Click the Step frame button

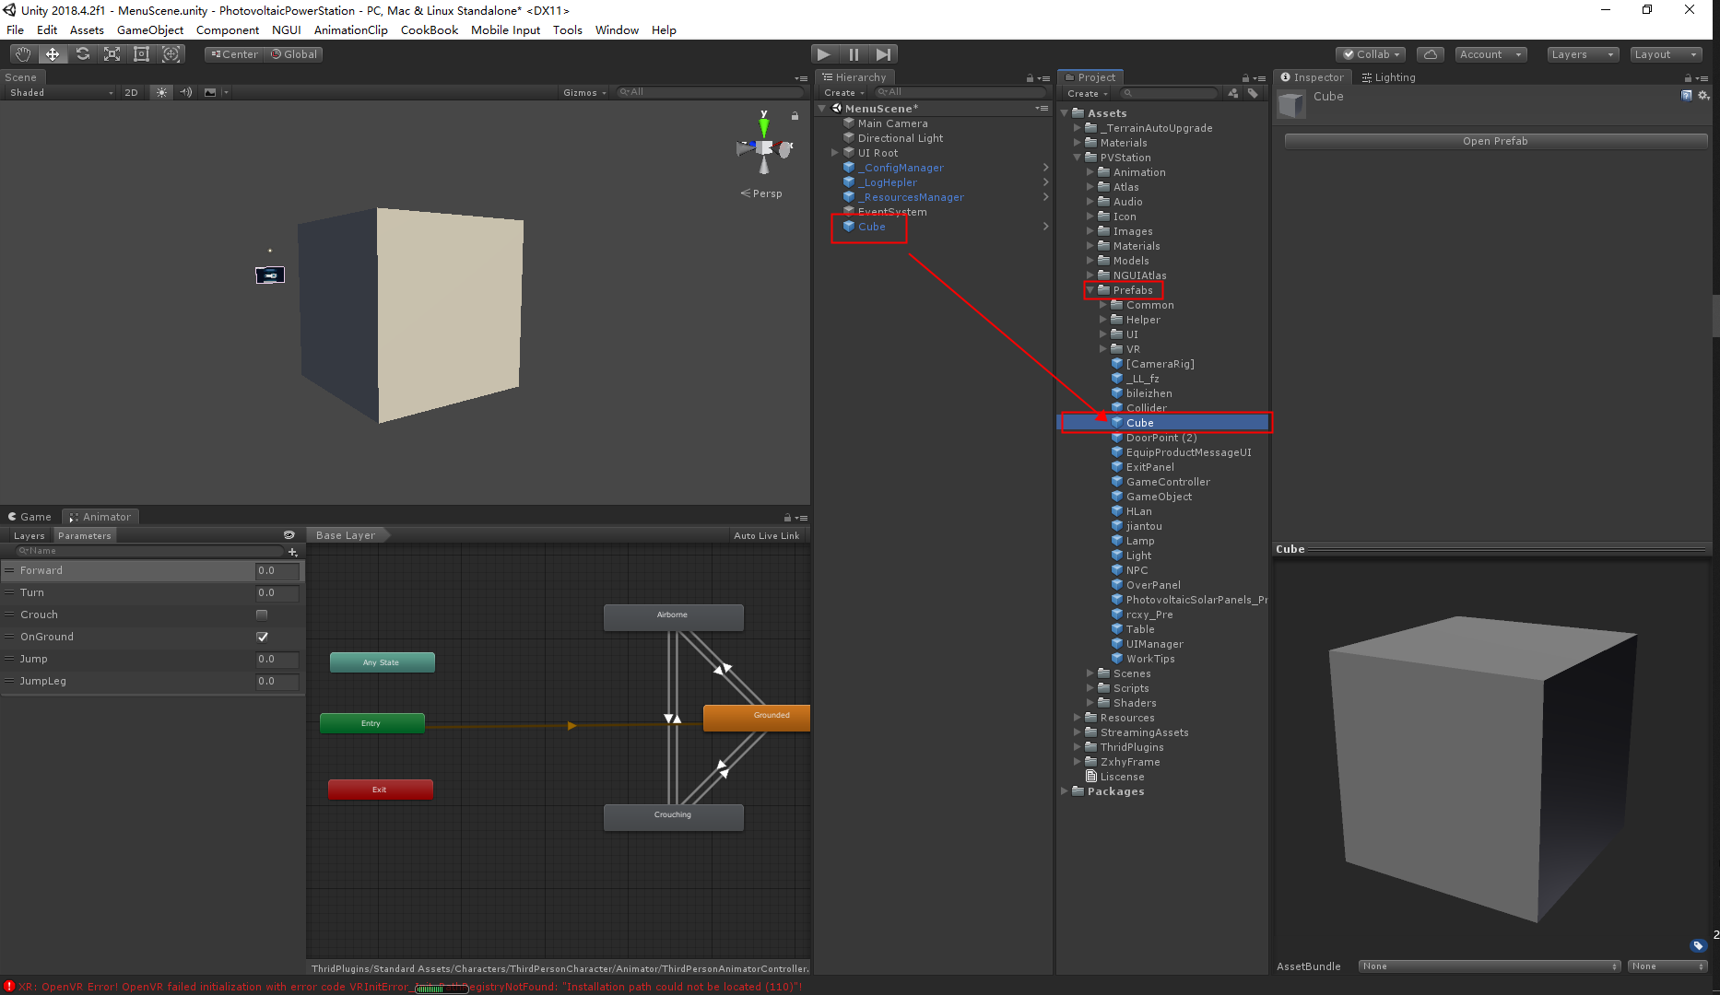(x=883, y=53)
